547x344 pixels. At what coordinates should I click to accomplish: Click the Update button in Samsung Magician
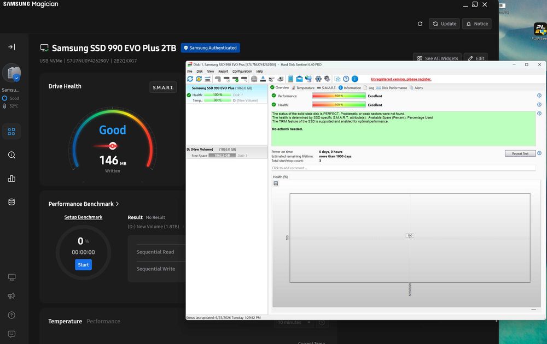coord(444,23)
